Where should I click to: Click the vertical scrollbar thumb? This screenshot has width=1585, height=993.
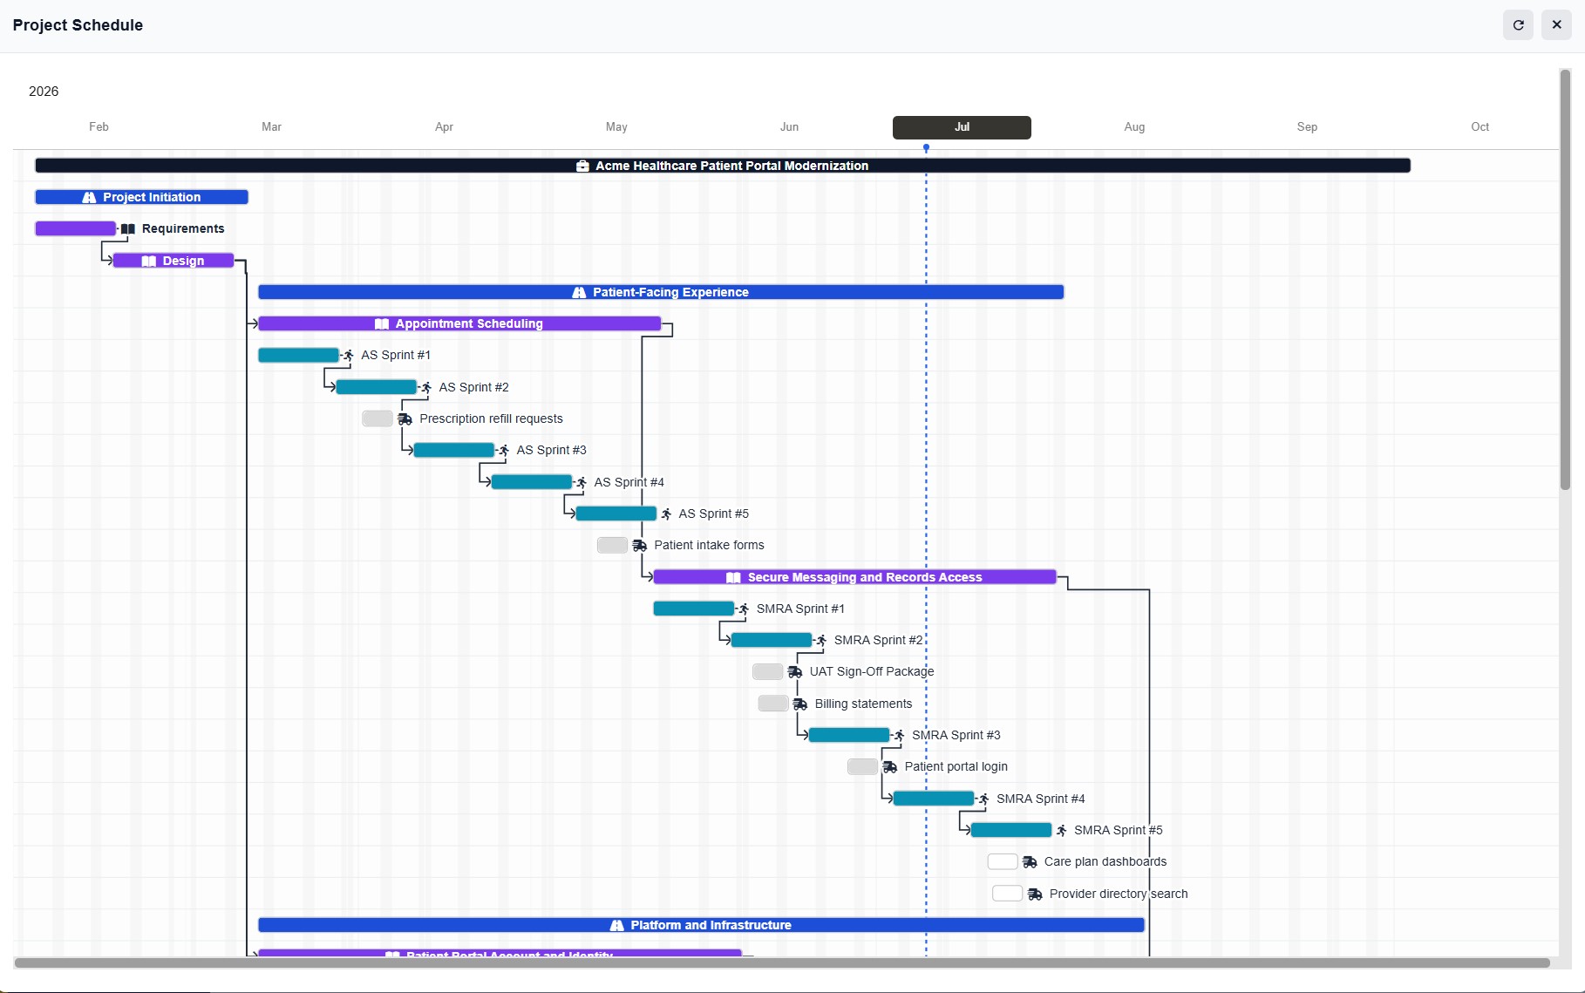click(x=1565, y=280)
